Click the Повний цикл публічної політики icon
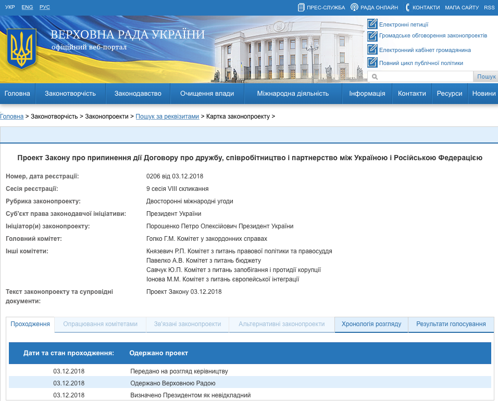The height and width of the screenshot is (401, 498). 372,62
